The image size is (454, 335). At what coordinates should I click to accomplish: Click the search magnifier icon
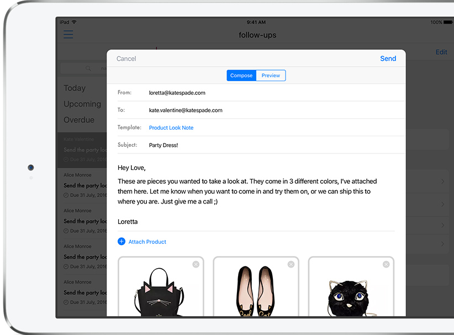(x=88, y=68)
